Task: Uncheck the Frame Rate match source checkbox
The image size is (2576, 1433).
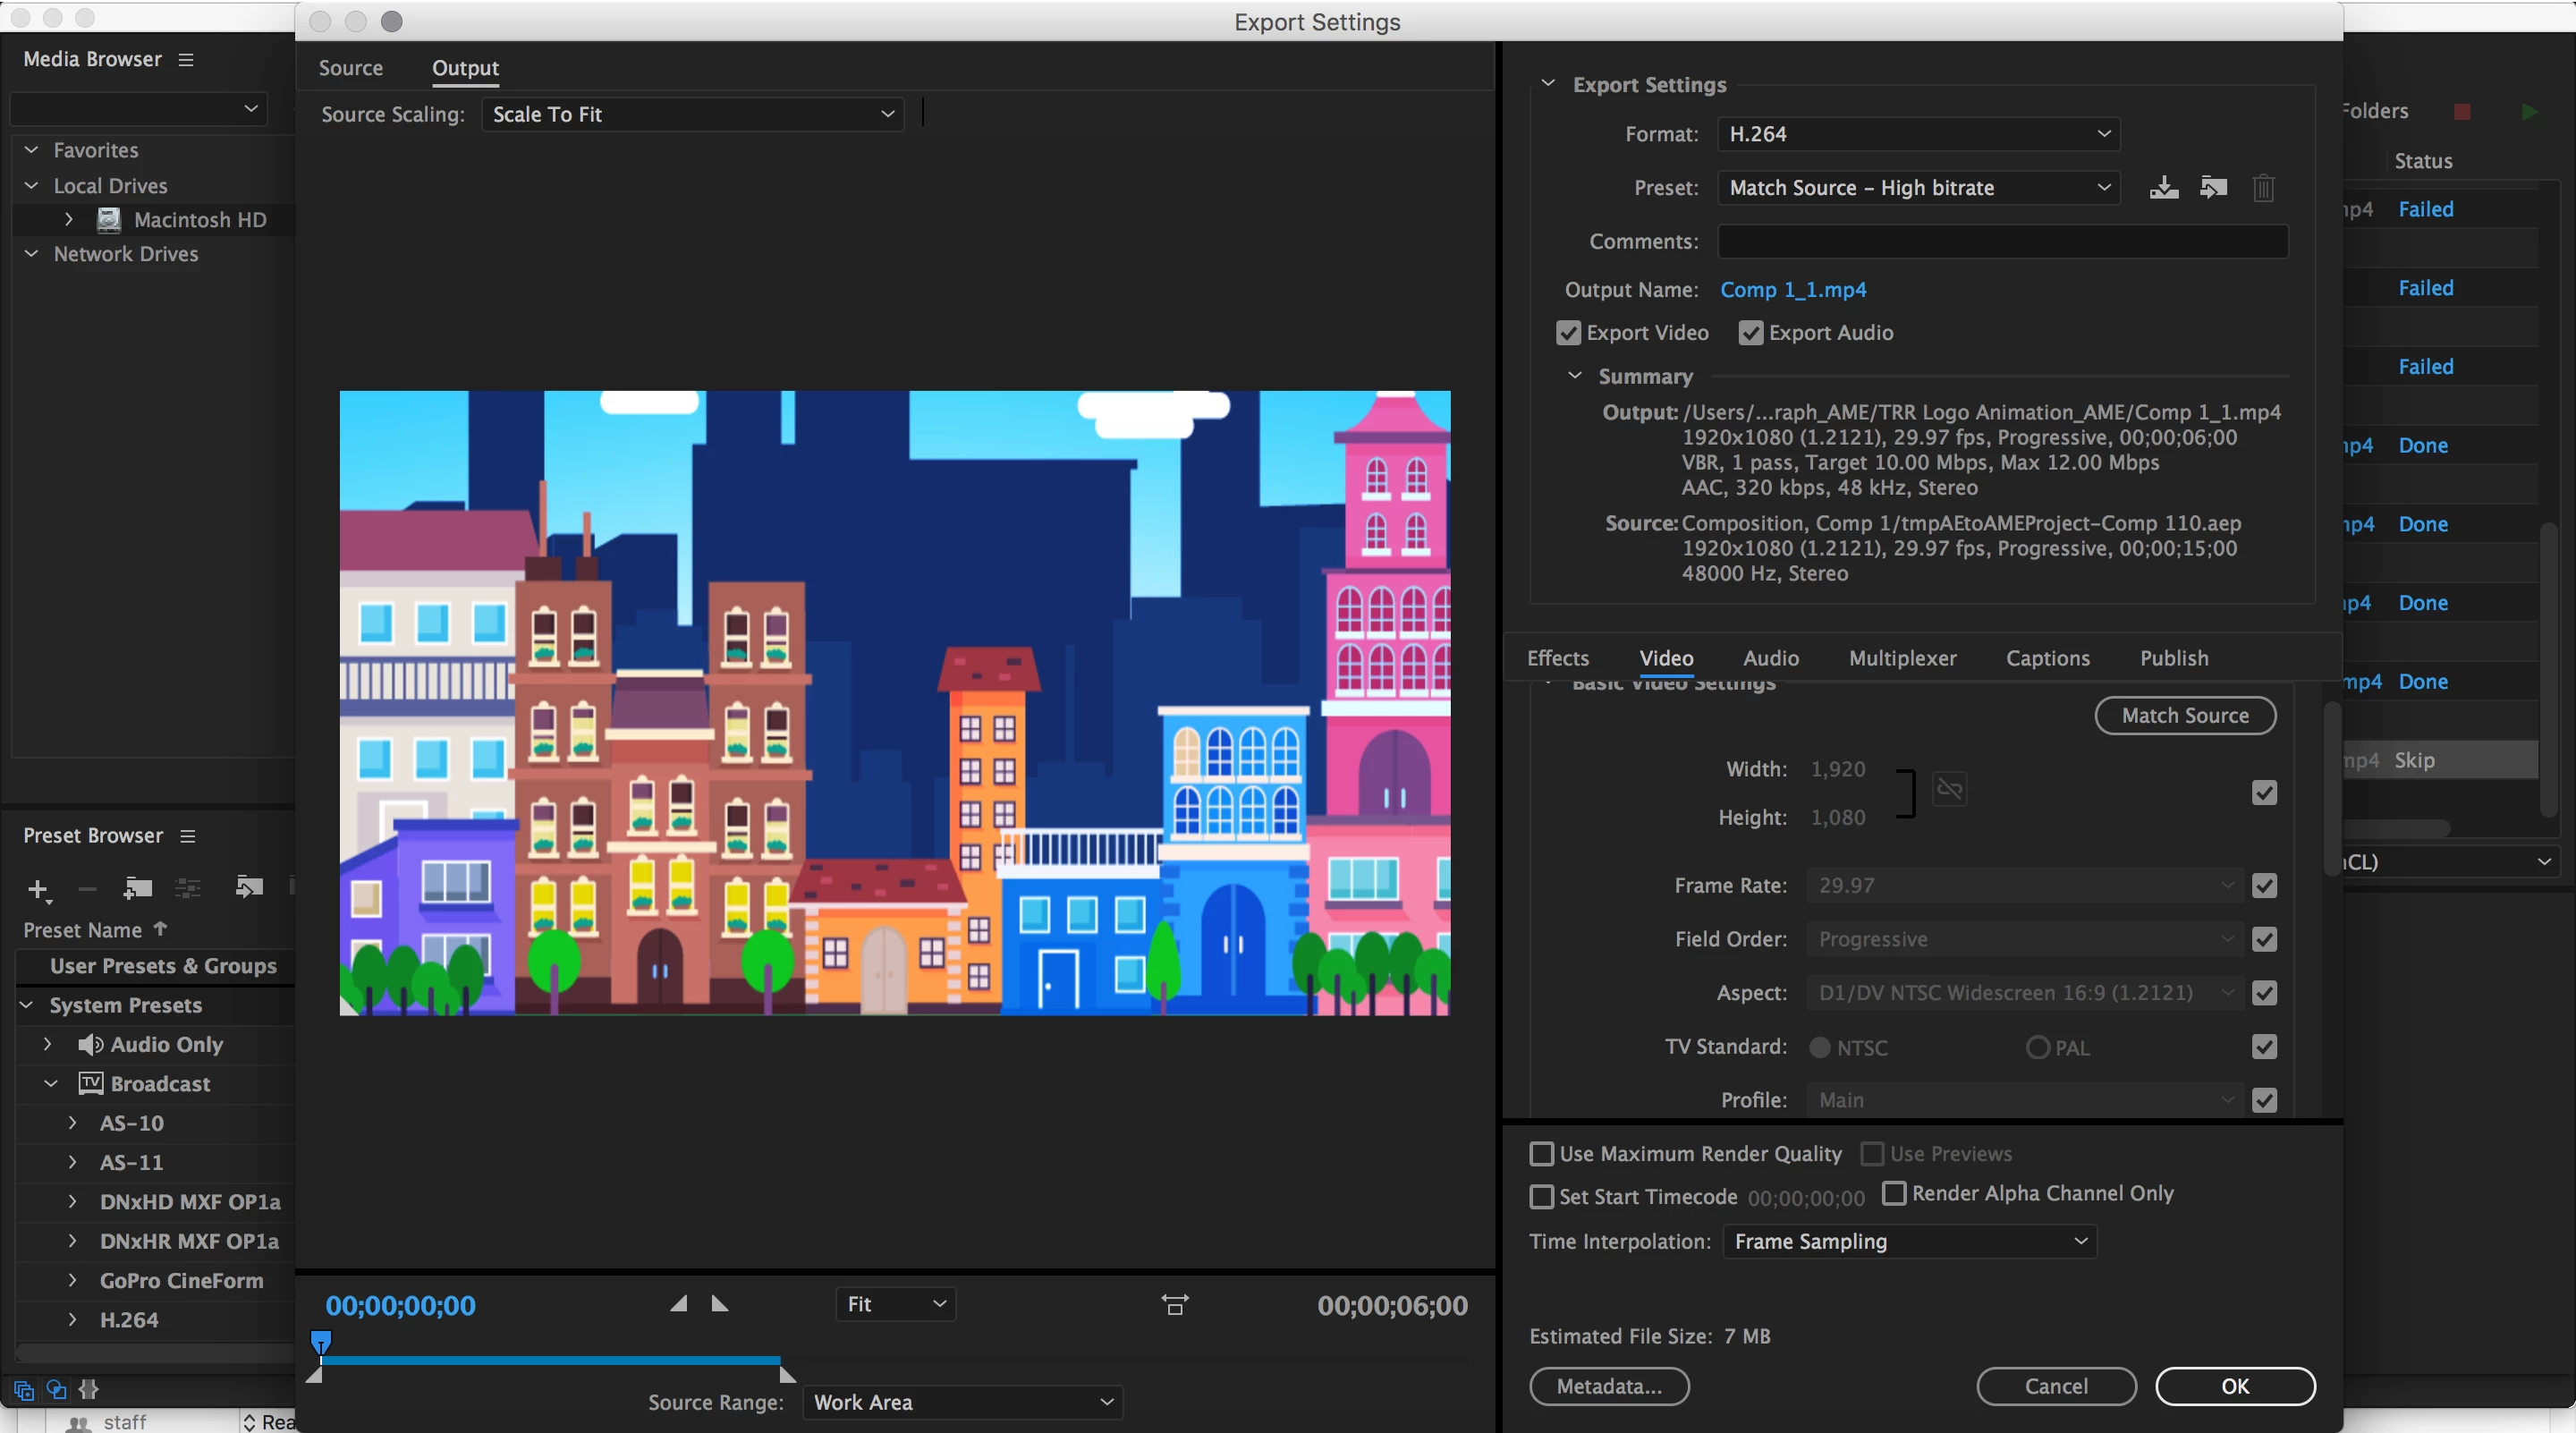Action: (2265, 886)
